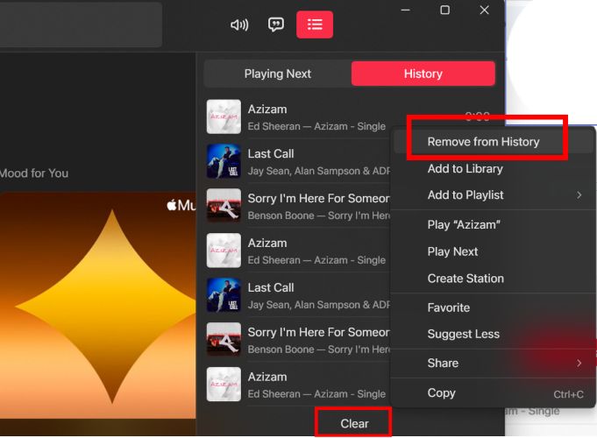Choose Add to Library
The height and width of the screenshot is (438, 597).
(x=465, y=168)
